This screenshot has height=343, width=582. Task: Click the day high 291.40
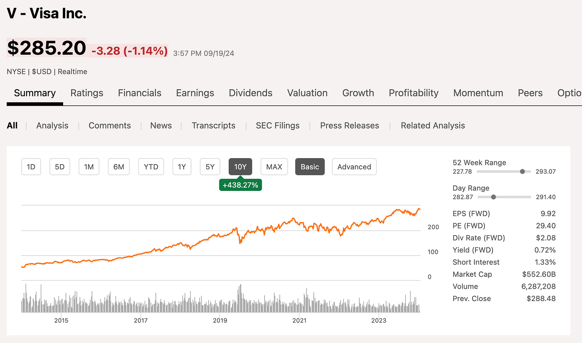point(546,197)
